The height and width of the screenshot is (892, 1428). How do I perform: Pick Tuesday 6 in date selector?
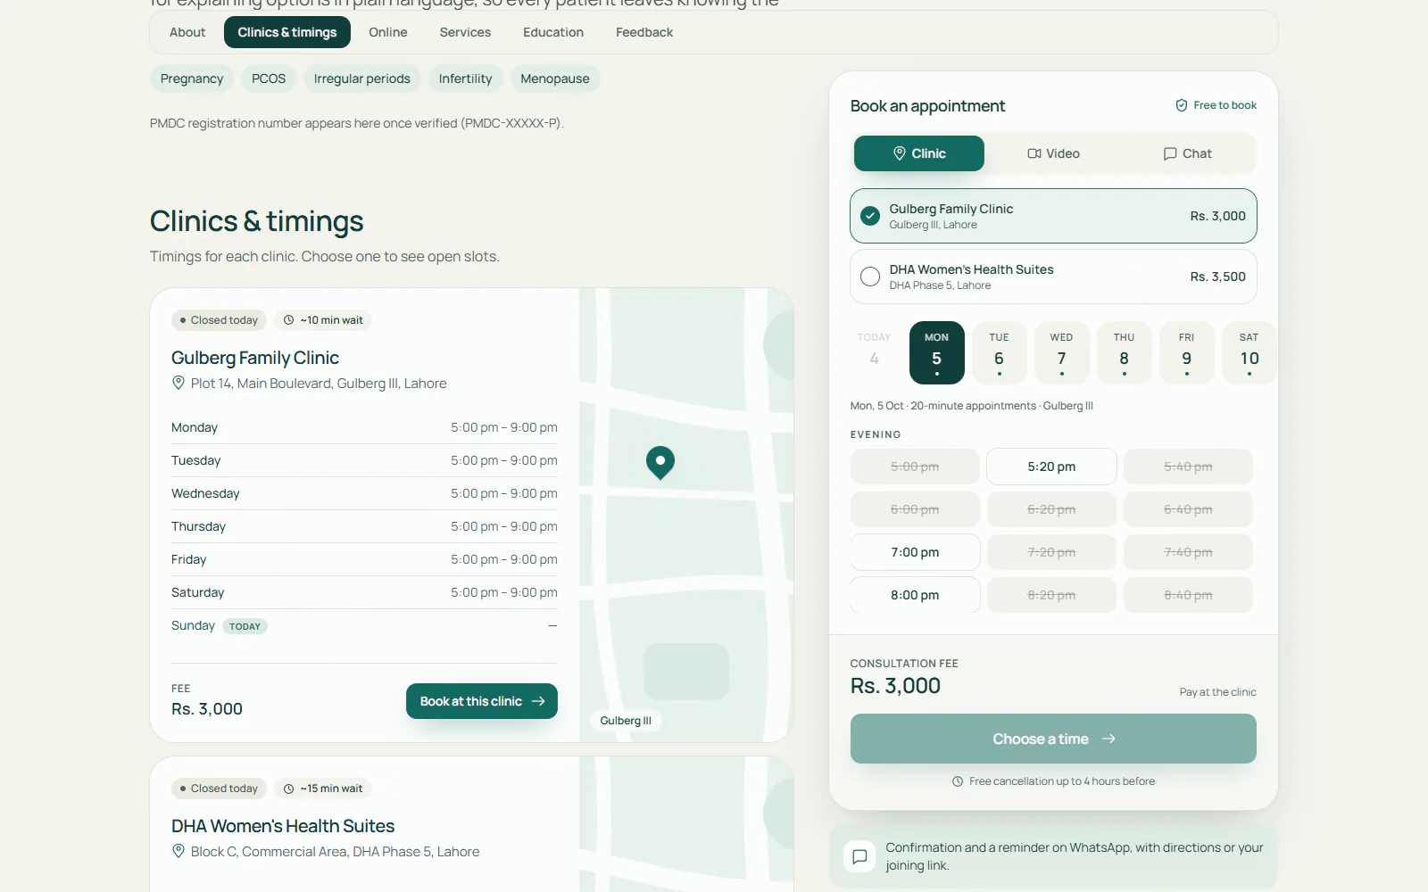(999, 352)
